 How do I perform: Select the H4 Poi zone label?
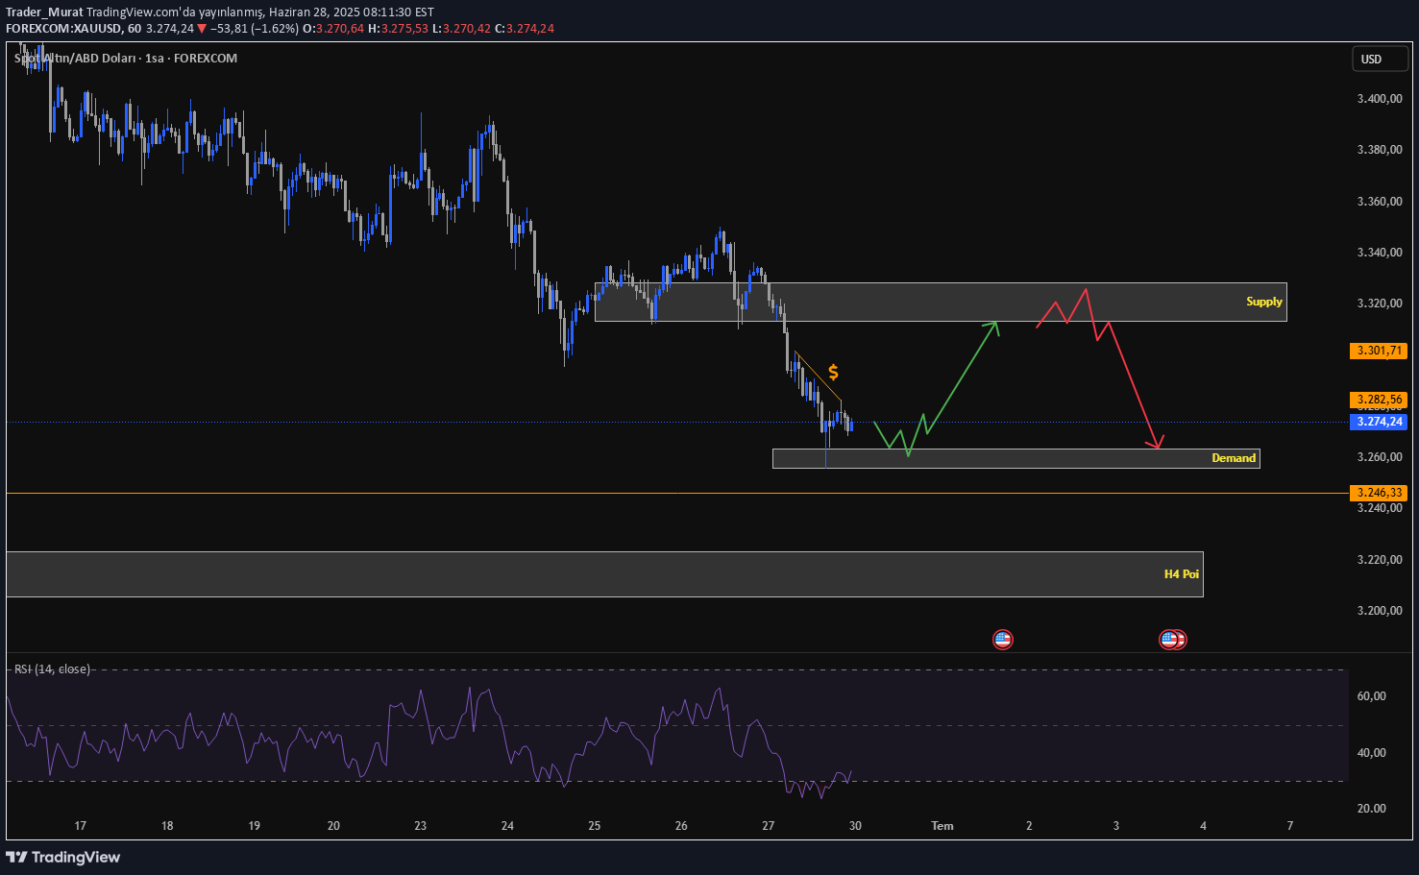1181,574
